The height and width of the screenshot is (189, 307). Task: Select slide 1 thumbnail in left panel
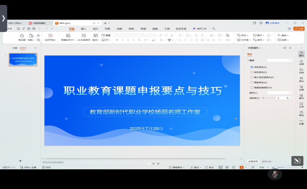click(x=23, y=60)
